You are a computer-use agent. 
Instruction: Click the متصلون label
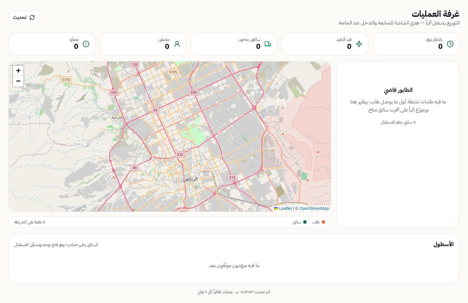coord(164,39)
